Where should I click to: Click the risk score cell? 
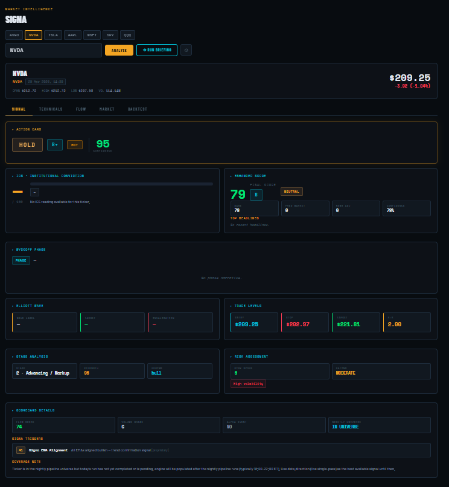(x=280, y=371)
